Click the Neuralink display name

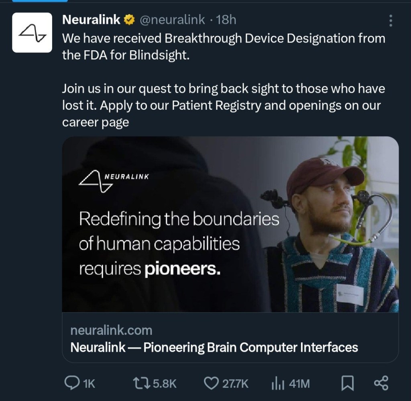[x=92, y=20]
